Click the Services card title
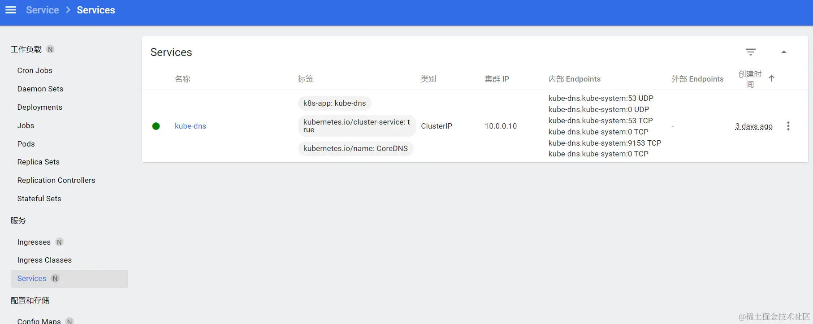The height and width of the screenshot is (324, 813). tap(171, 52)
